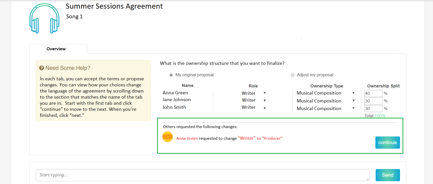Viewport: 433px width, 184px height.
Task: Click the message box resize handle
Action: point(367,179)
